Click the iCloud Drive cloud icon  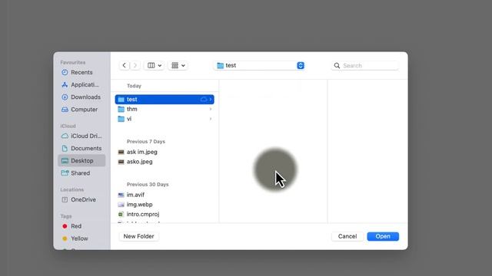[65, 136]
